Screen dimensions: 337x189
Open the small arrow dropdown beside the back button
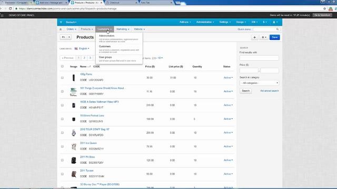[69, 37]
